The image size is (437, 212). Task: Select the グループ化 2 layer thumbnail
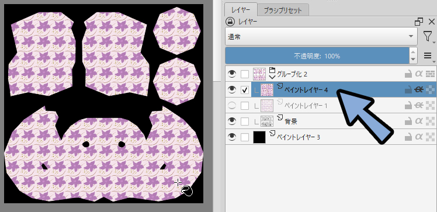(259, 74)
